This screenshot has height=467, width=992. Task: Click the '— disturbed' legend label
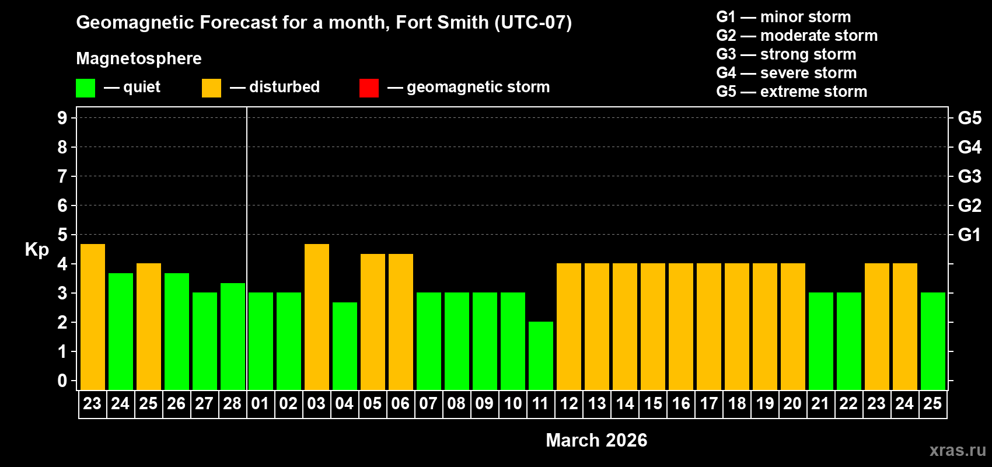point(275,87)
